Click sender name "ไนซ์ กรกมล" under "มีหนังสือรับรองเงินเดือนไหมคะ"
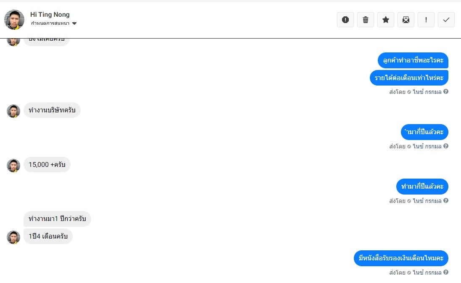 click(x=427, y=273)
